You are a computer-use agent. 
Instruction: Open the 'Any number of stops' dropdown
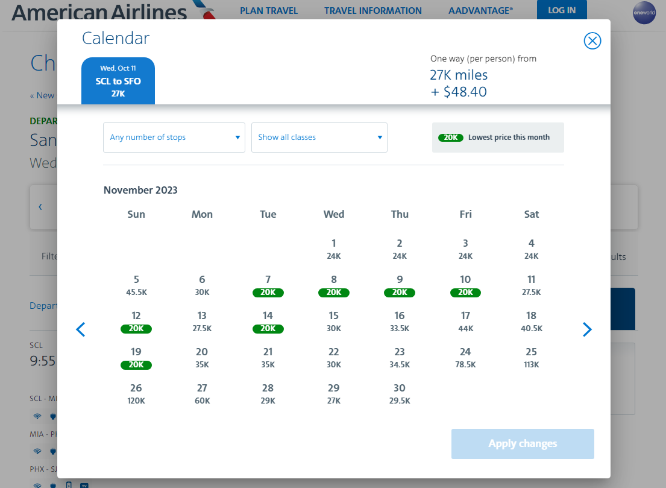(174, 138)
